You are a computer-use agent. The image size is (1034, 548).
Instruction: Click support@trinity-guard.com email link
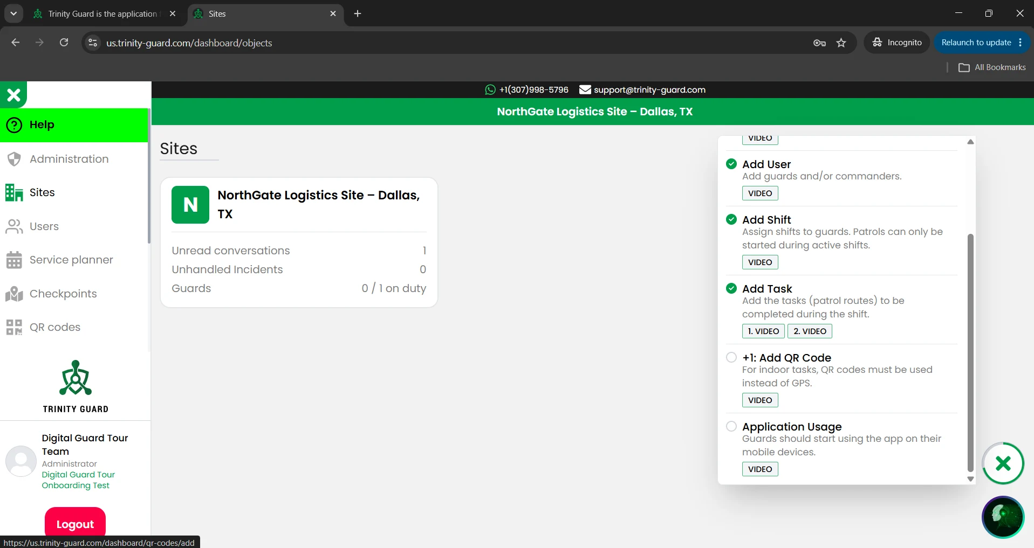point(649,90)
